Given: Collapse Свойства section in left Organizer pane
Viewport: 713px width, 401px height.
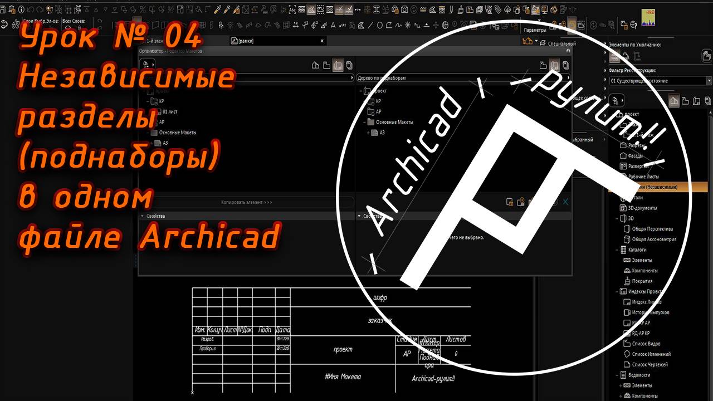Looking at the screenshot, I should click(142, 216).
